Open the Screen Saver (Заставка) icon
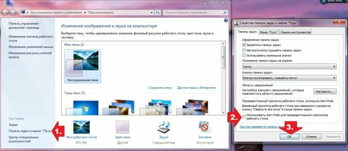348x151 pixels. click(x=204, y=127)
